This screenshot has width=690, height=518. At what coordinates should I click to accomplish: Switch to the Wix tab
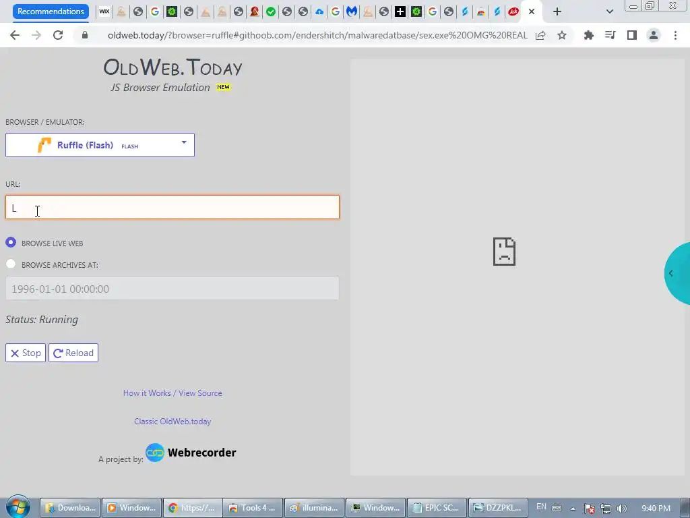tap(104, 11)
